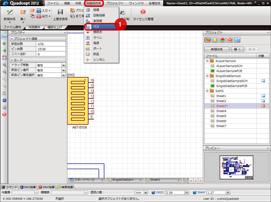Screen dimensions: 271x202
Task: Click the red search icon in project panel
Action: [x=230, y=40]
